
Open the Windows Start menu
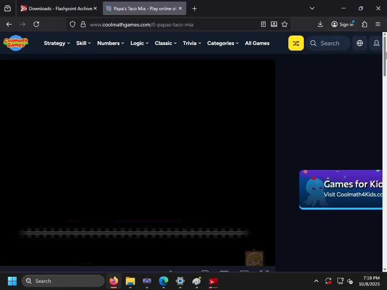pyautogui.click(x=12, y=281)
